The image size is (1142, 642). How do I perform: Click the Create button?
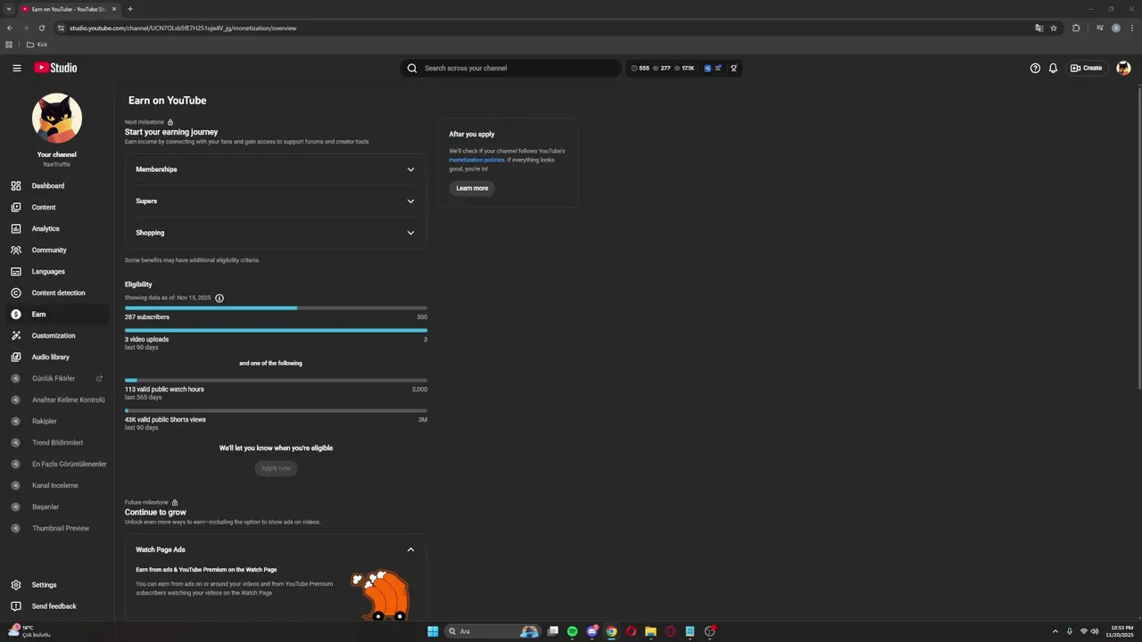point(1087,68)
